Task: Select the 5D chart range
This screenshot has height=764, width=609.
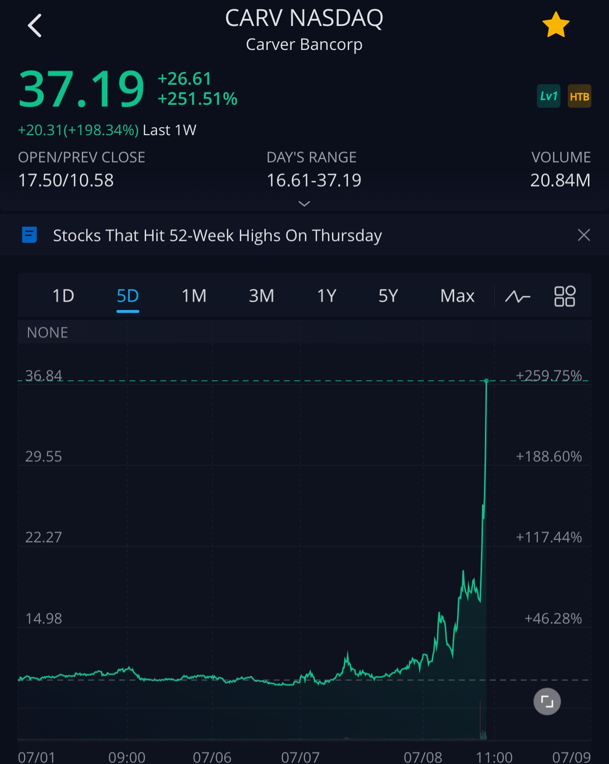Action: 127,296
